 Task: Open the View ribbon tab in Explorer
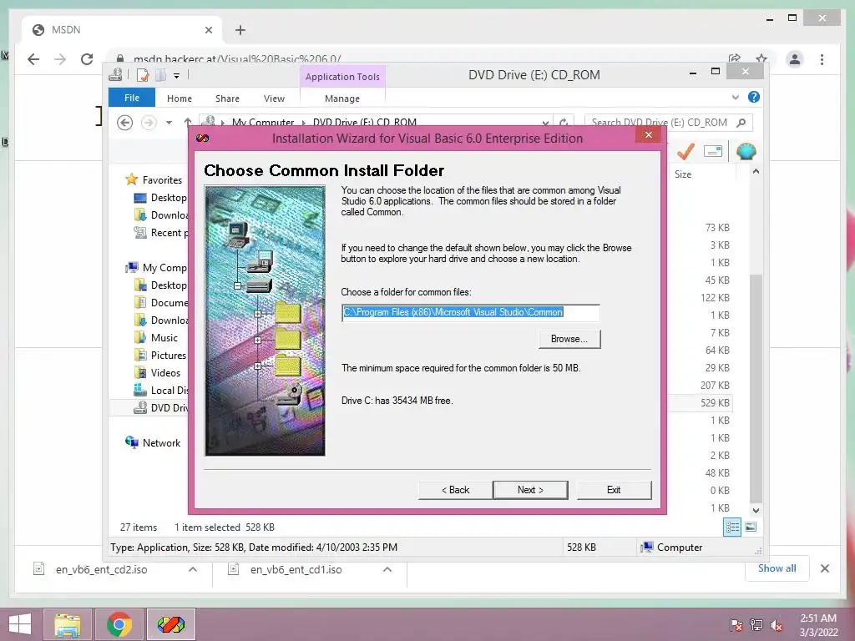click(274, 98)
